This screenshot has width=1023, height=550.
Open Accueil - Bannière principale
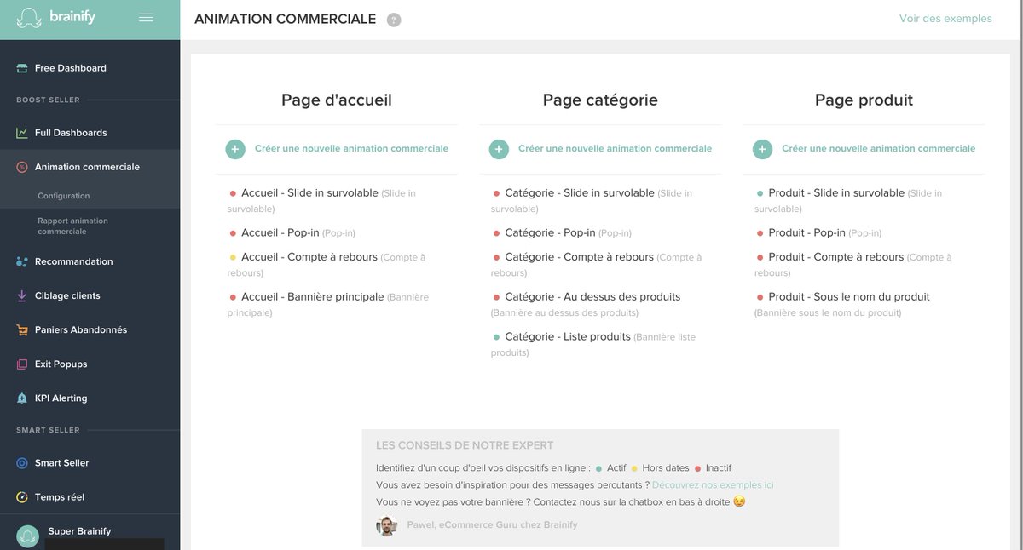pyautogui.click(x=313, y=297)
